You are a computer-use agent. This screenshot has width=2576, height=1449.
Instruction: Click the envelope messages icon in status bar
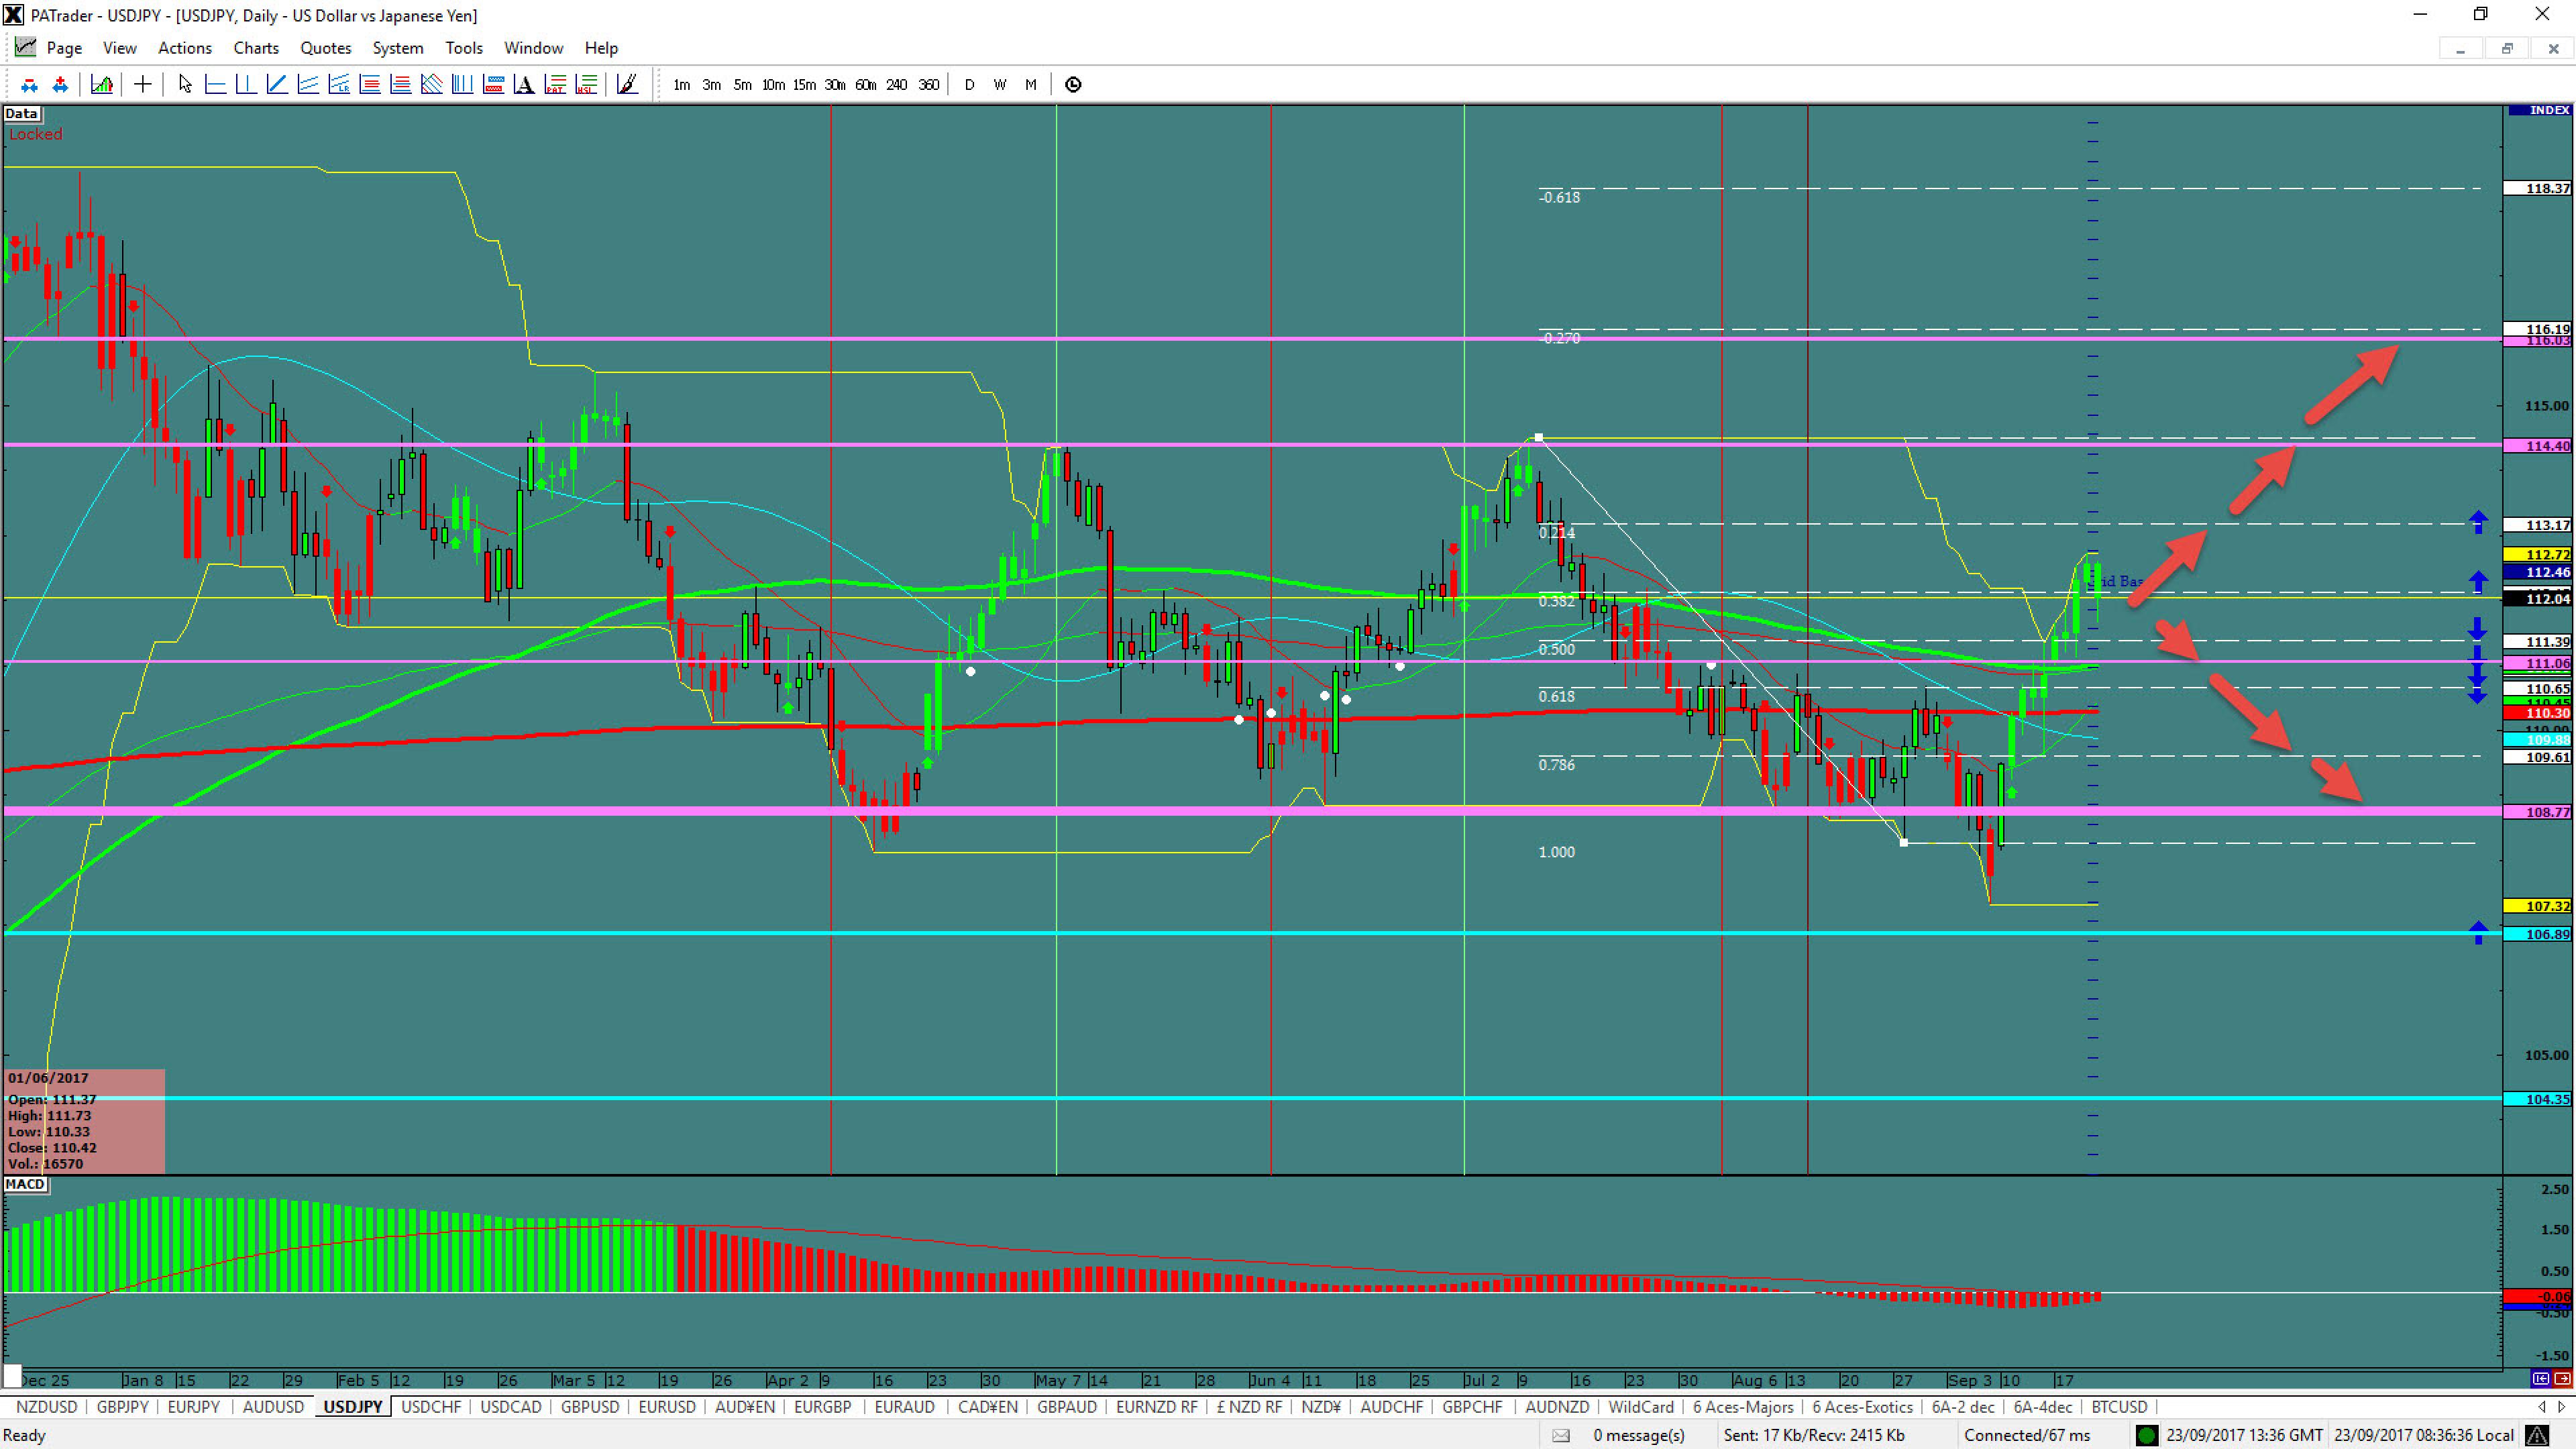1560,1435
